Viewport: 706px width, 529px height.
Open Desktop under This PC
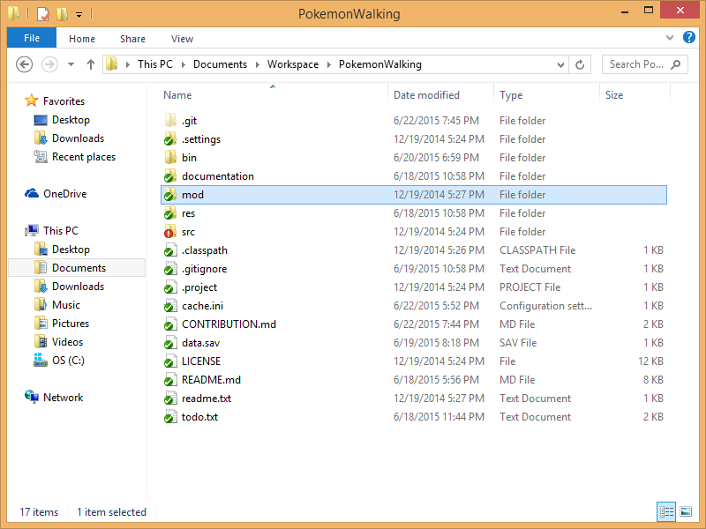point(71,250)
